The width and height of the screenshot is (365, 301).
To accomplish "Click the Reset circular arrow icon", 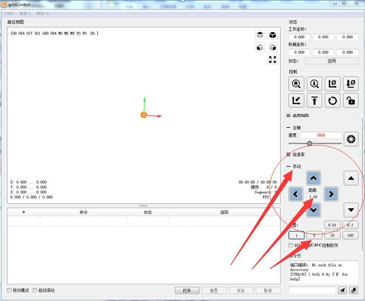I will pos(332,100).
